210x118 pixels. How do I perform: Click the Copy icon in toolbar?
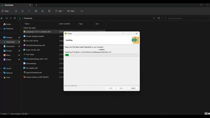pos(23,11)
